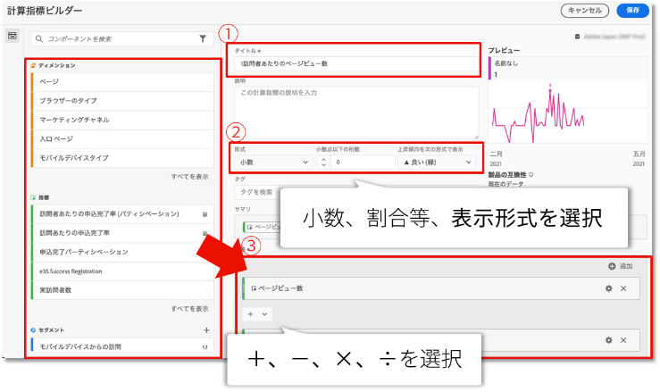Image resolution: width=660 pixels, height=392 pixels.
Task: Click the タイトル input field
Action: point(357,64)
